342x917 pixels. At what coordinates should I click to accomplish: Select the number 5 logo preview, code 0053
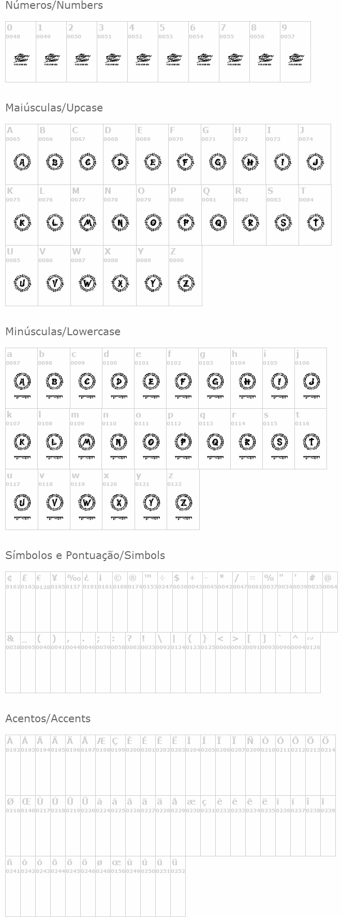click(x=173, y=60)
